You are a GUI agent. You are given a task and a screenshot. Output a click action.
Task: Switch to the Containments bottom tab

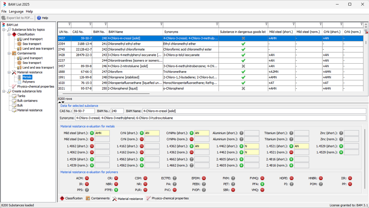(x=98, y=198)
